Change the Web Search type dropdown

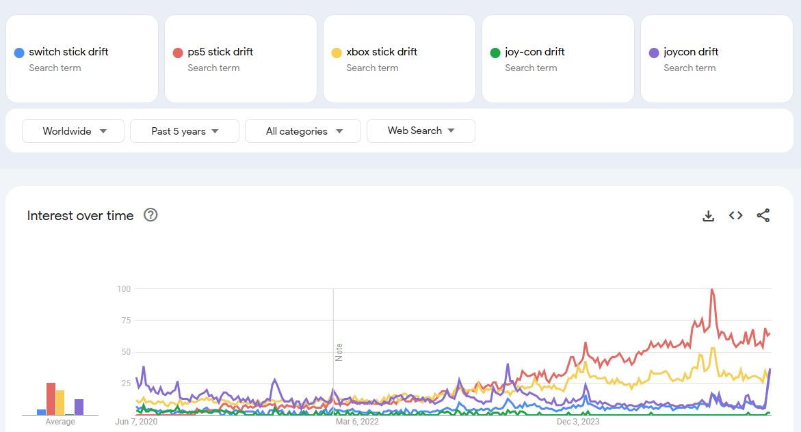[x=421, y=131]
